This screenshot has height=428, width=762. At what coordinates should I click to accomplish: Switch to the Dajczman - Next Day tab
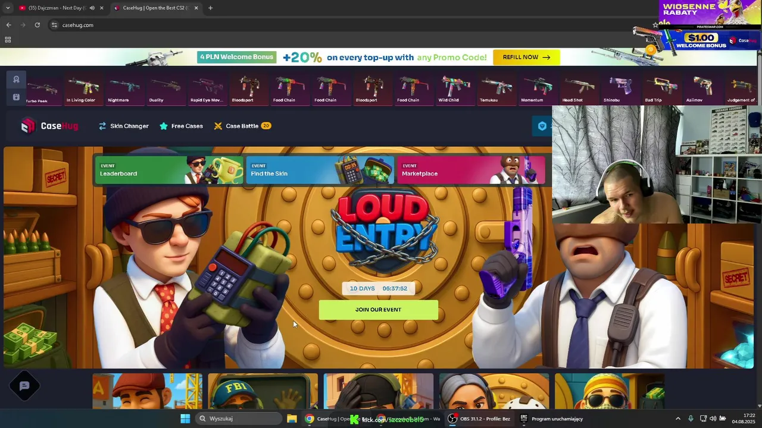(x=57, y=8)
